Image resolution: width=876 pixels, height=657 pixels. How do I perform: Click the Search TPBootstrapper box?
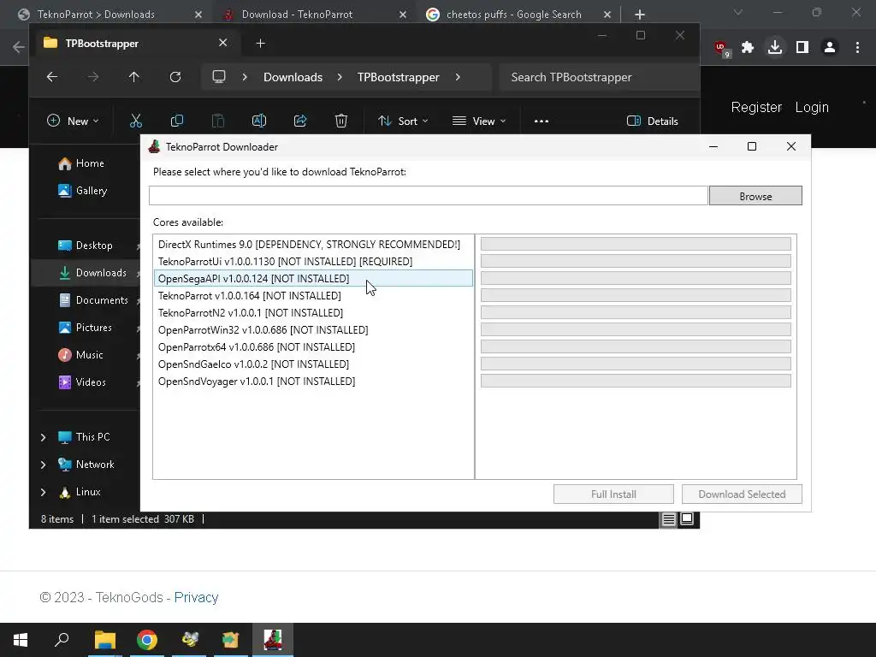click(599, 77)
